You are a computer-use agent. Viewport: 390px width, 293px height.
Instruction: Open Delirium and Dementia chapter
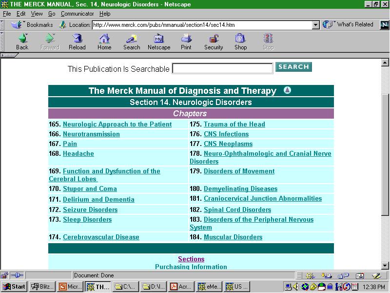[98, 199]
